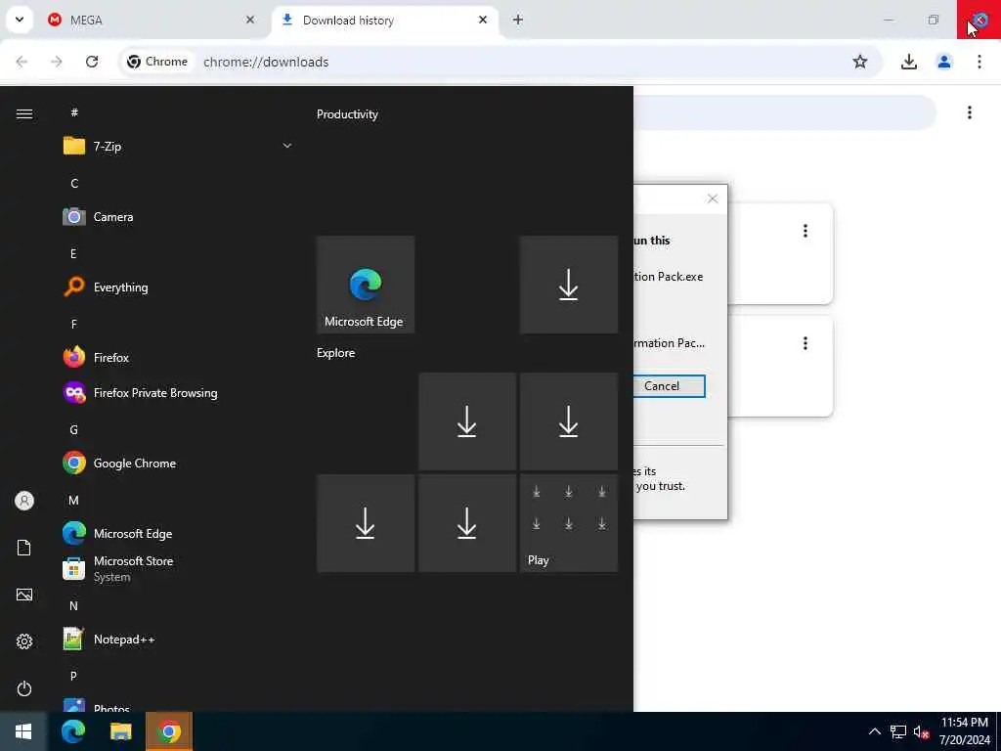
Task: Launch Google Chrome from Start list
Action: (178, 463)
